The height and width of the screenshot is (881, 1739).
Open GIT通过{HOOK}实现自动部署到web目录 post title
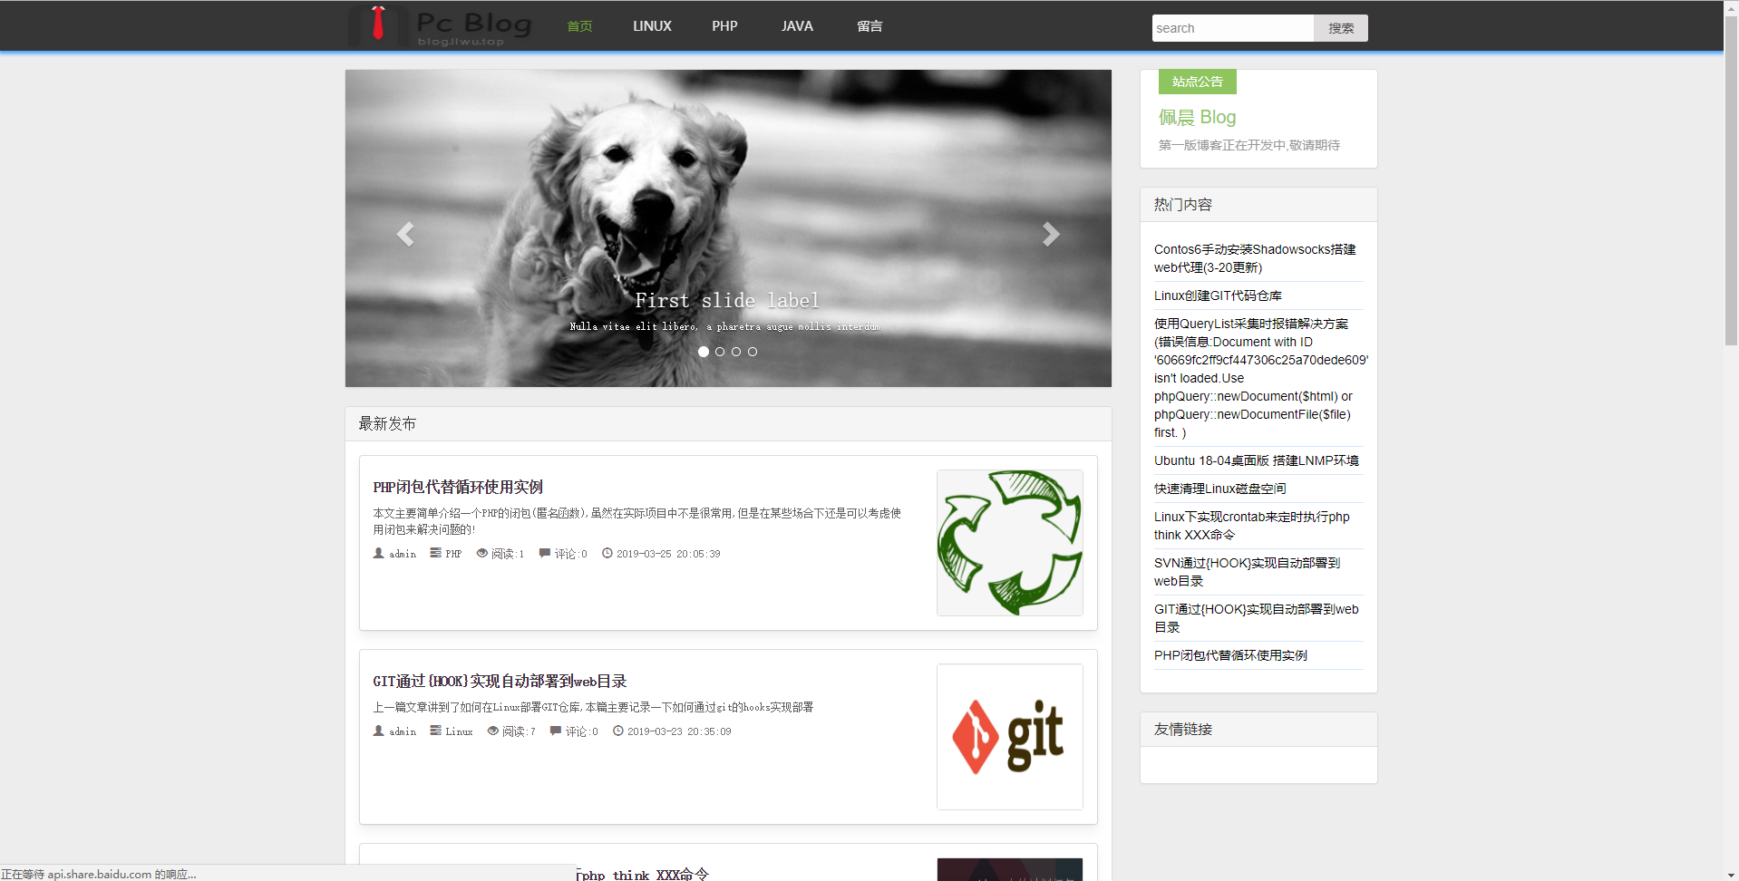pyautogui.click(x=500, y=681)
